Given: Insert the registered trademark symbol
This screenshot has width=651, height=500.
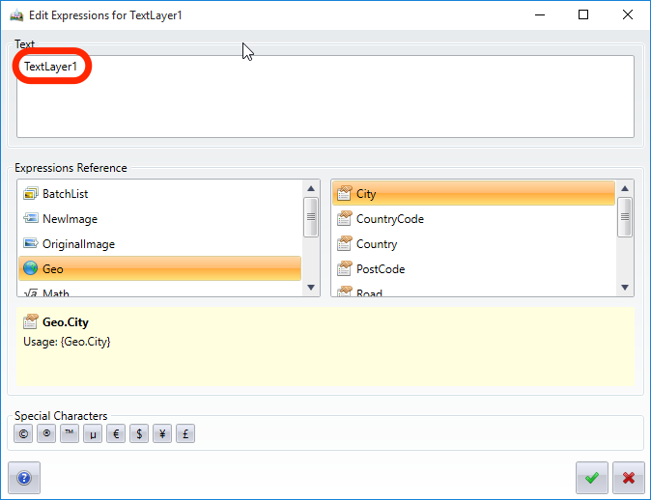Looking at the screenshot, I should [x=46, y=434].
